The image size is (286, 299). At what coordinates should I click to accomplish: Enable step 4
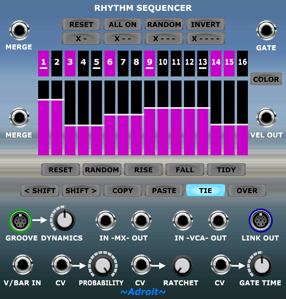tap(83, 64)
